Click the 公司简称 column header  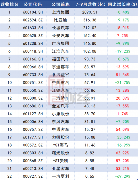point(60,4)
